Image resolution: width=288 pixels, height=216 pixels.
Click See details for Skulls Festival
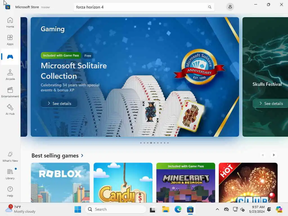(x=271, y=103)
